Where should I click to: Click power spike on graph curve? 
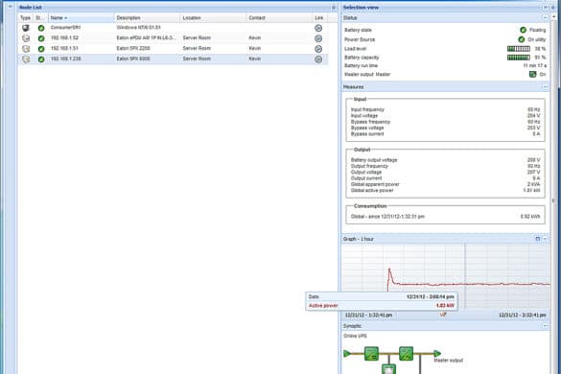(389, 270)
